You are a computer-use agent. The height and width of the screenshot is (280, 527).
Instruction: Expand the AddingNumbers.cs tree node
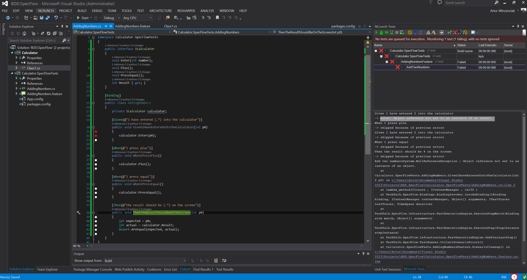[x=17, y=89]
